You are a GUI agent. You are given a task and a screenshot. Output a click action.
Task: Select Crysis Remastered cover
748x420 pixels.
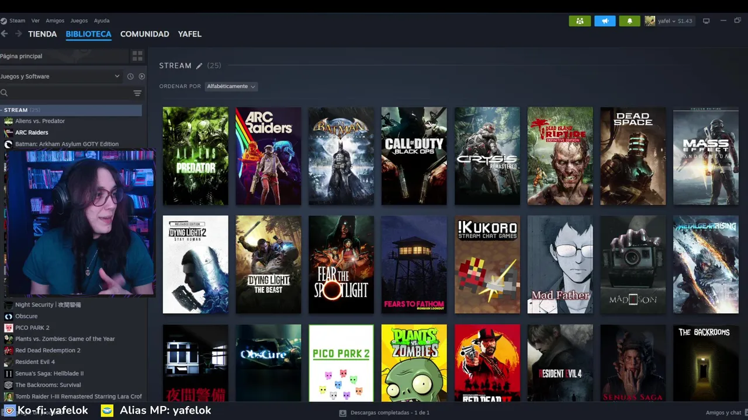pos(487,156)
